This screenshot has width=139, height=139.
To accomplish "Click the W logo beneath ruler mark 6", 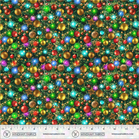I will click(x=75, y=134).
